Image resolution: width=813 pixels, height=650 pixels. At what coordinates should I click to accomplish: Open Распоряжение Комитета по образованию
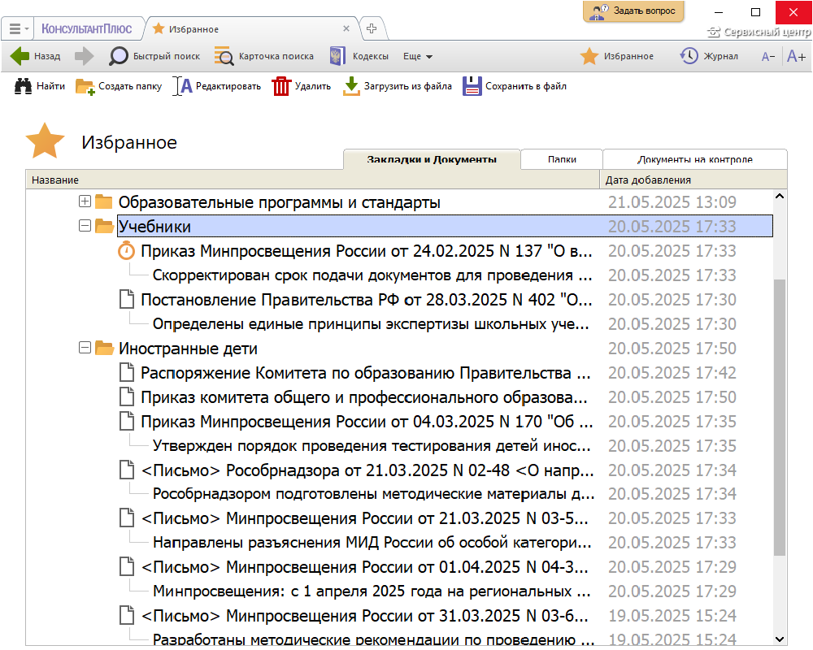(x=366, y=373)
